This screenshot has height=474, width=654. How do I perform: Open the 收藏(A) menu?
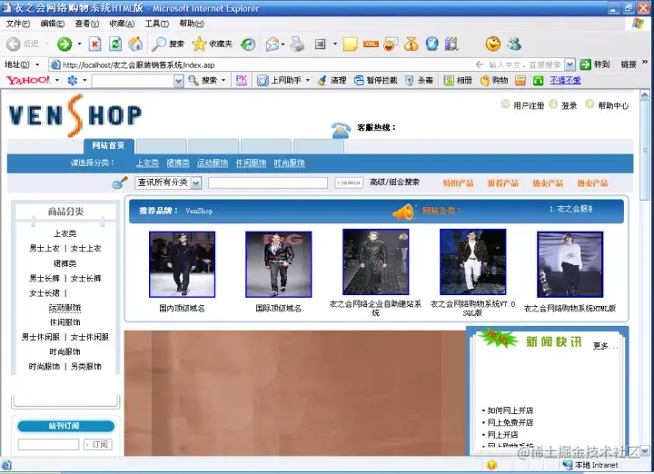[x=122, y=24]
